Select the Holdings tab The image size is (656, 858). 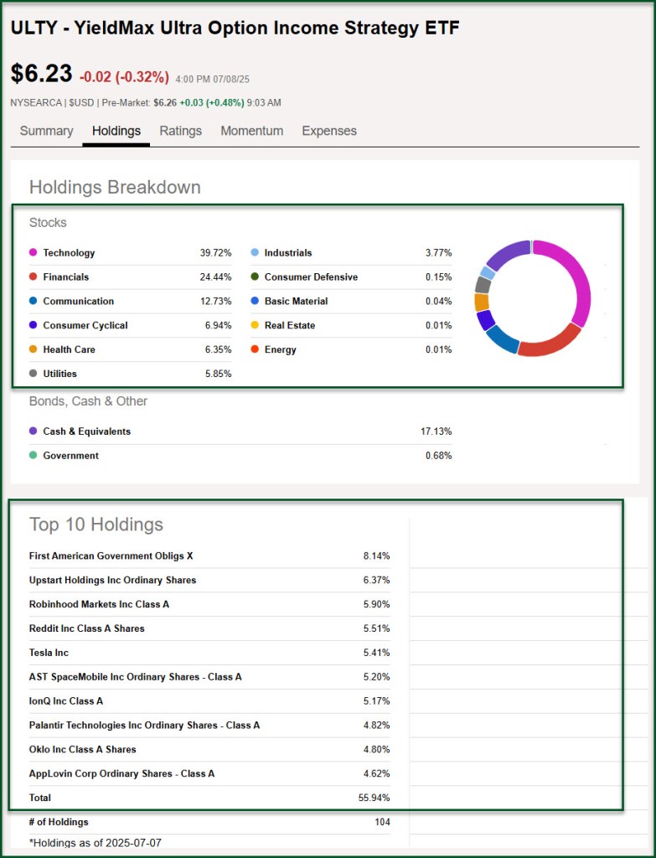coord(116,131)
